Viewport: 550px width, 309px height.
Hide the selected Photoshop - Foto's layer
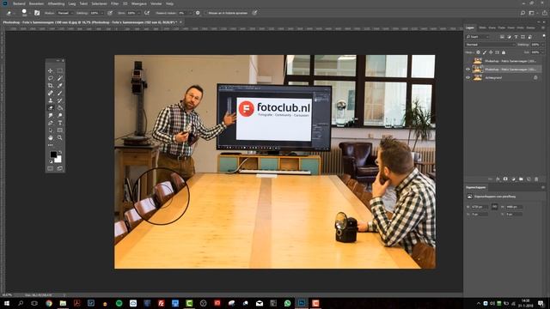(x=467, y=70)
